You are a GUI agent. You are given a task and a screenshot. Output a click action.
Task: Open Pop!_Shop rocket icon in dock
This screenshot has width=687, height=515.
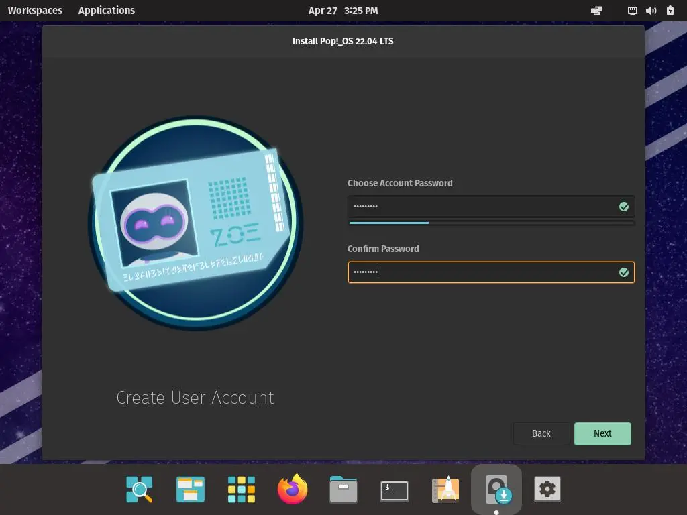pyautogui.click(x=445, y=490)
